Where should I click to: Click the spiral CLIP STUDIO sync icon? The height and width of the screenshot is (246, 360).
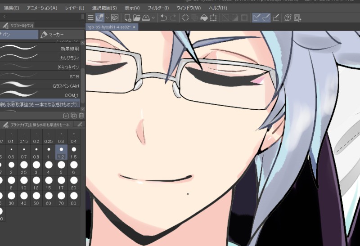click(115, 18)
